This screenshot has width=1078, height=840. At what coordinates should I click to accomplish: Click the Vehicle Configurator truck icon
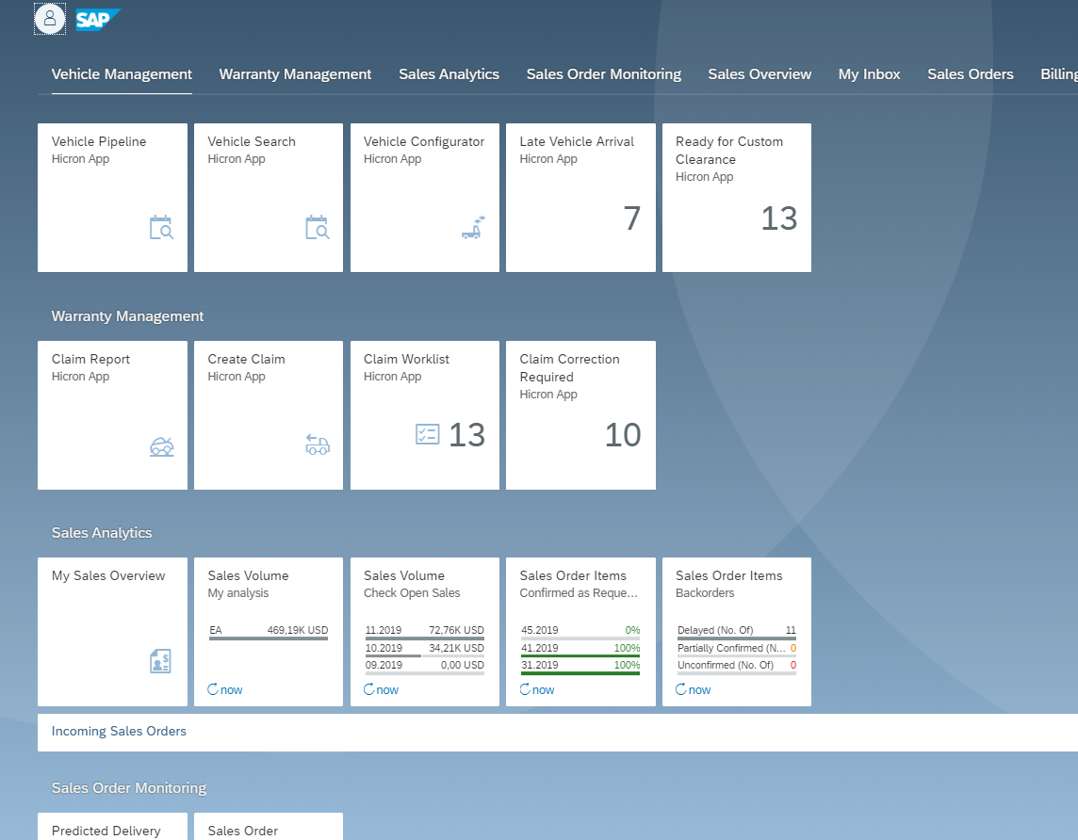pyautogui.click(x=474, y=227)
